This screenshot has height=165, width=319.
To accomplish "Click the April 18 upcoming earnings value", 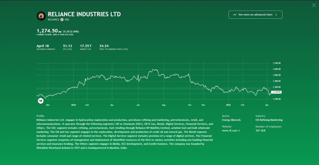I will 42,46.
